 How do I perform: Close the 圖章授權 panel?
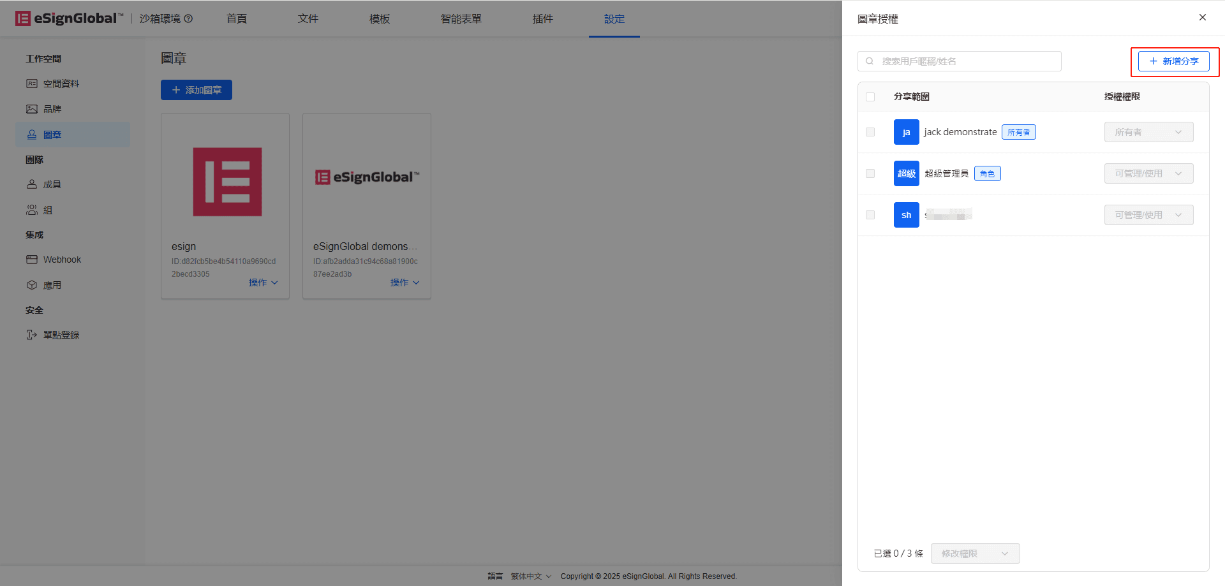[1203, 17]
